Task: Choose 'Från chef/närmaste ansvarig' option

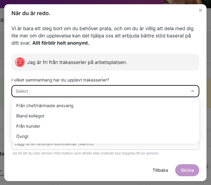Action: pos(105,106)
